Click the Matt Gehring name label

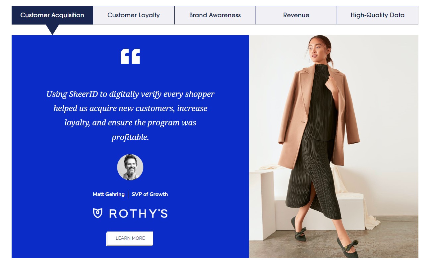108,194
